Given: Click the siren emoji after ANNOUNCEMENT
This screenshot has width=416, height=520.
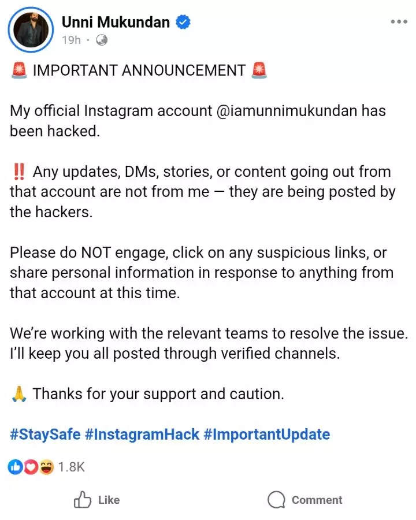Looking at the screenshot, I should pos(259,70).
